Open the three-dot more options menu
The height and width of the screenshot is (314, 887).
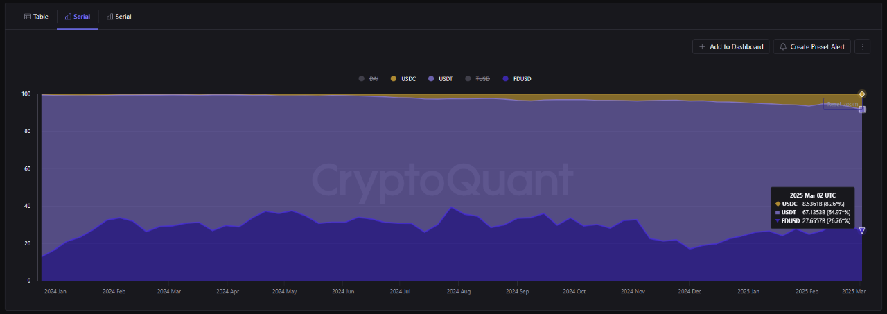[863, 46]
